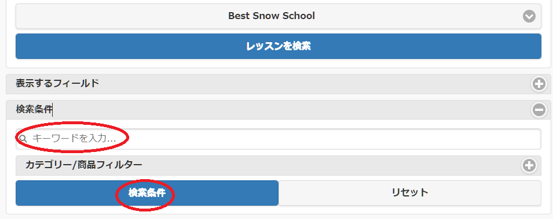This screenshot has width=553, height=219.
Task: Click the minus icon on 検索条件 header
Action: (539, 110)
